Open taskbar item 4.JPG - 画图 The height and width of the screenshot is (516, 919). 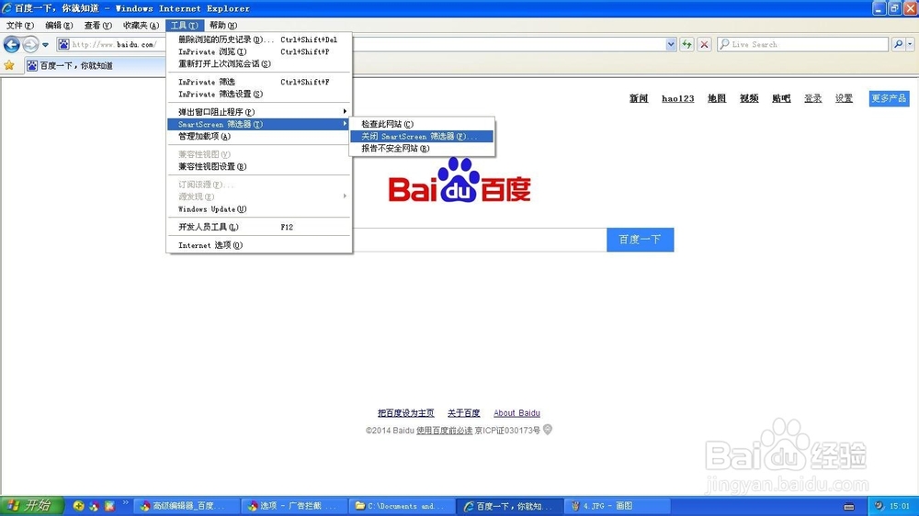click(618, 506)
